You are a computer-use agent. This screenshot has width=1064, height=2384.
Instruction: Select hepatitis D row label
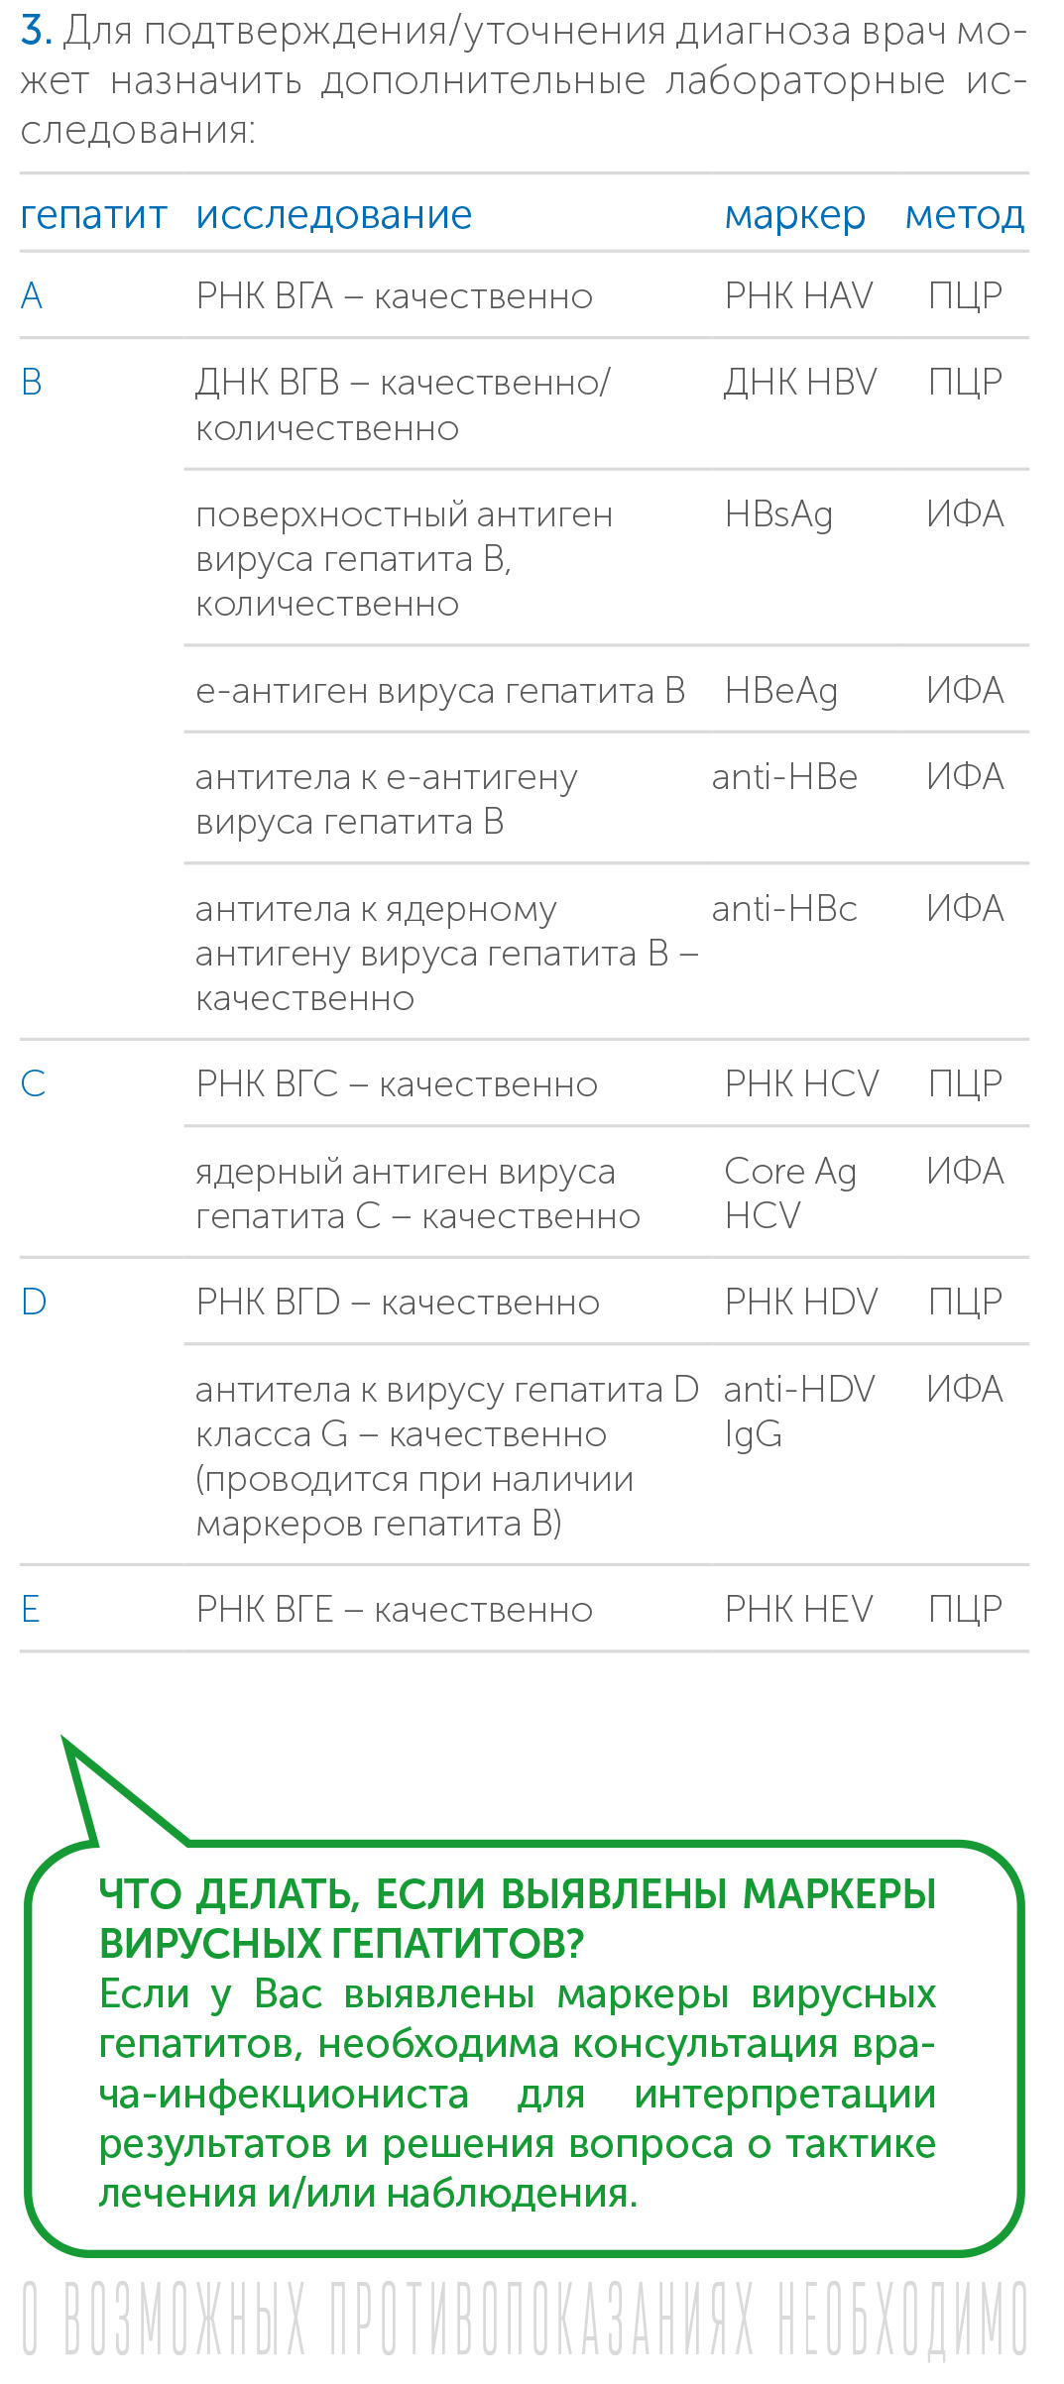(34, 1302)
